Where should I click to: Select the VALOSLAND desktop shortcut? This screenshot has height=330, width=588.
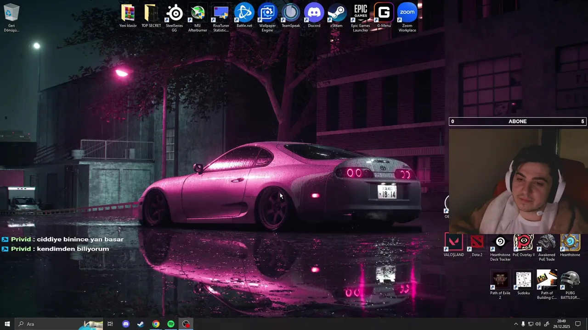point(454,245)
